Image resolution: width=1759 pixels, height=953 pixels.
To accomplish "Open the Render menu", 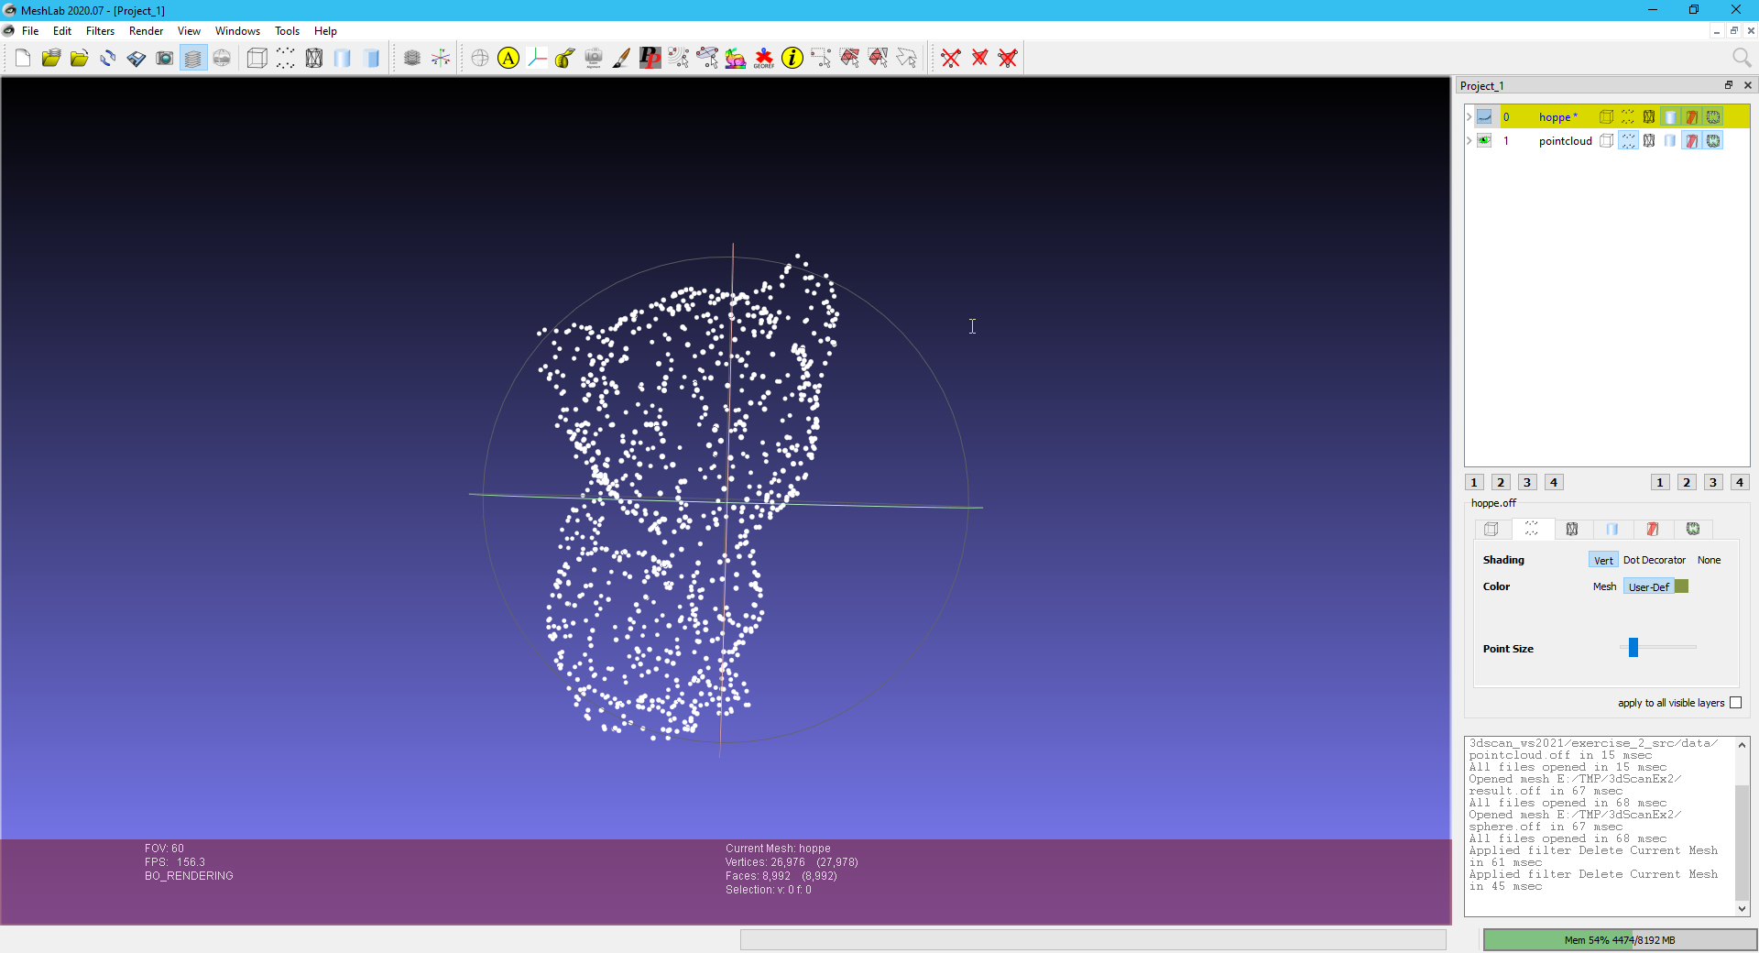I will [146, 31].
